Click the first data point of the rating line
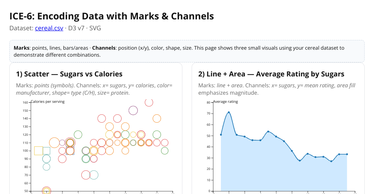374x194 pixels. point(221,135)
